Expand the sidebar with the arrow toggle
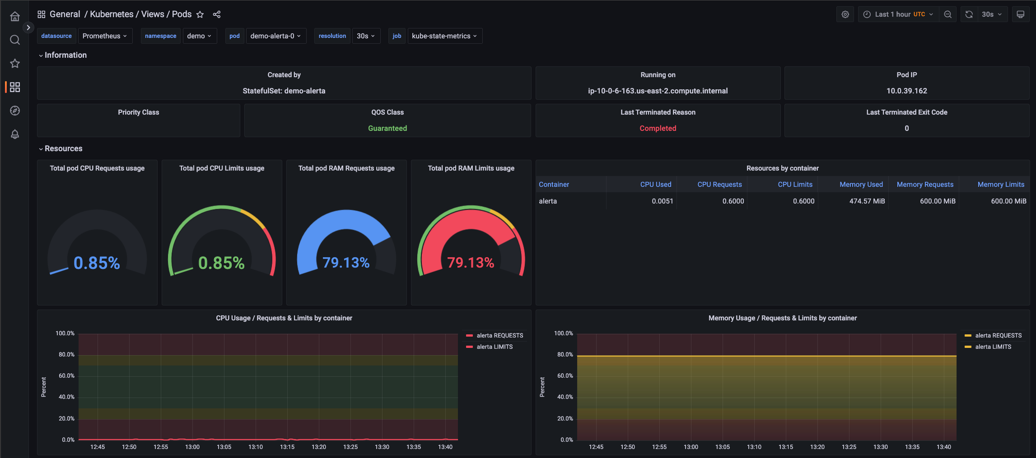 pyautogui.click(x=28, y=28)
